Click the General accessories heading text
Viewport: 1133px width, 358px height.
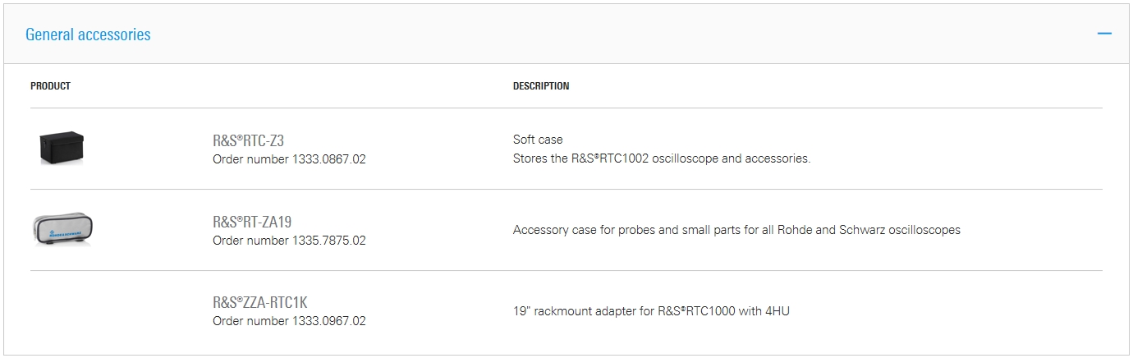coord(88,34)
